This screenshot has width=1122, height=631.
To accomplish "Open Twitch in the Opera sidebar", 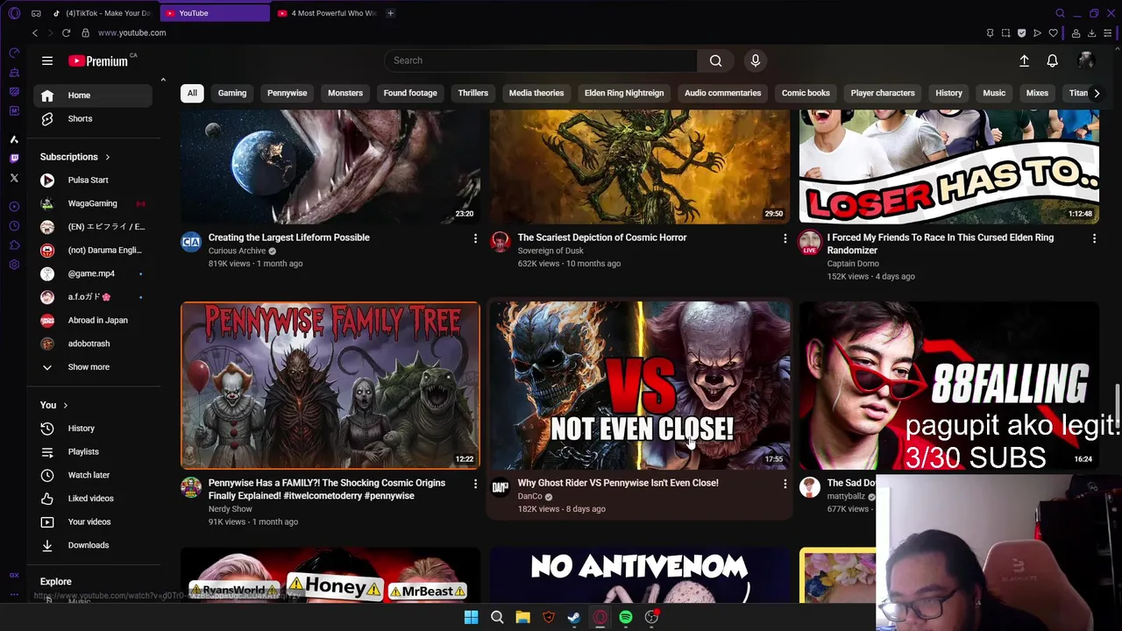I will tap(14, 159).
